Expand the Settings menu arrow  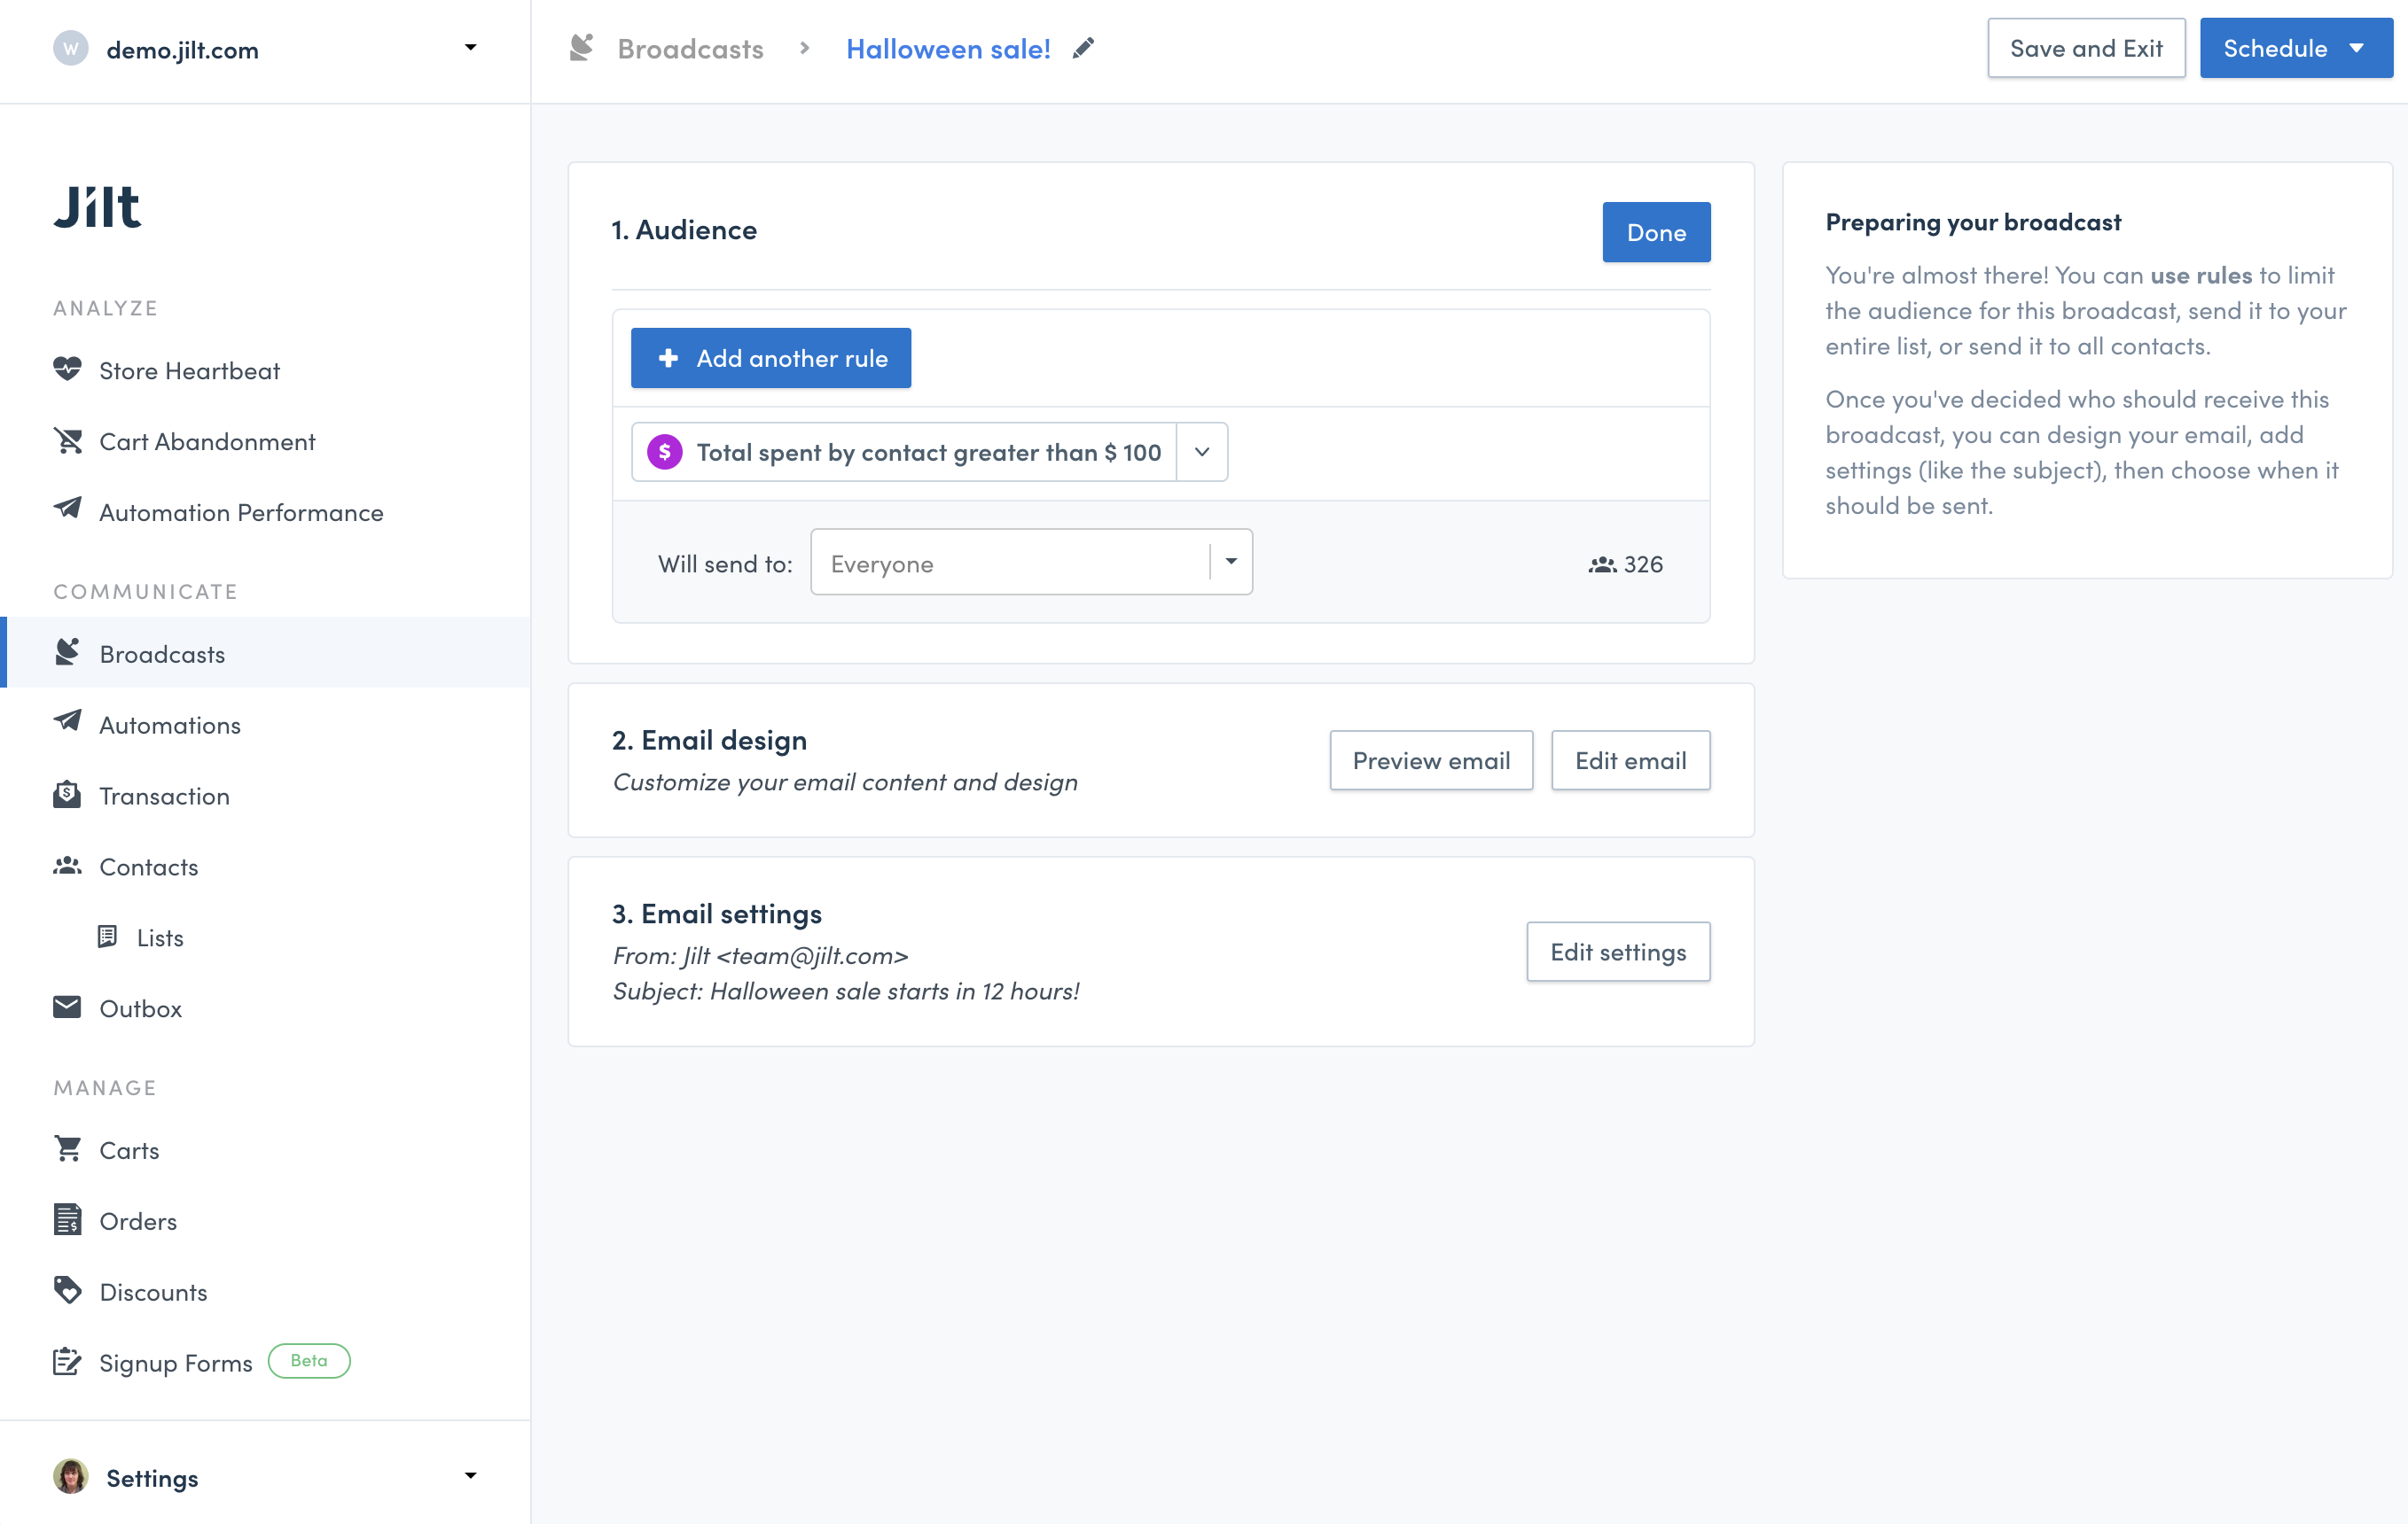point(470,1476)
